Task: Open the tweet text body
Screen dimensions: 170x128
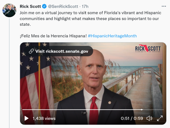Action: pyautogui.click(x=90, y=19)
